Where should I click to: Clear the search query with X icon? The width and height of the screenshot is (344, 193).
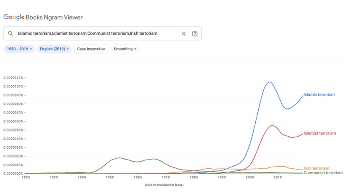coord(184,34)
